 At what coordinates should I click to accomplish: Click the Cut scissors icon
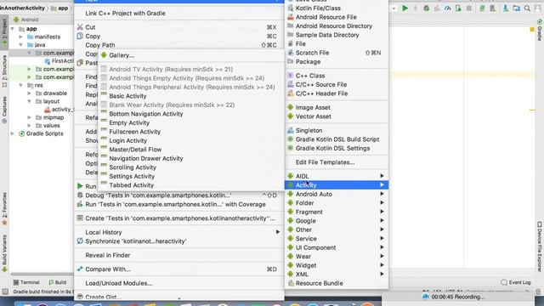80,27
